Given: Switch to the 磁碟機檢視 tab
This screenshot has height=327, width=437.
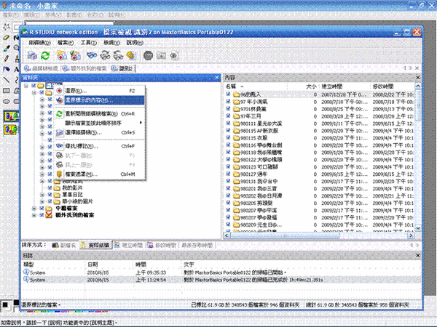Looking at the screenshot, I should tap(41, 68).
